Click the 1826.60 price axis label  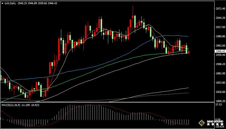[220, 92]
